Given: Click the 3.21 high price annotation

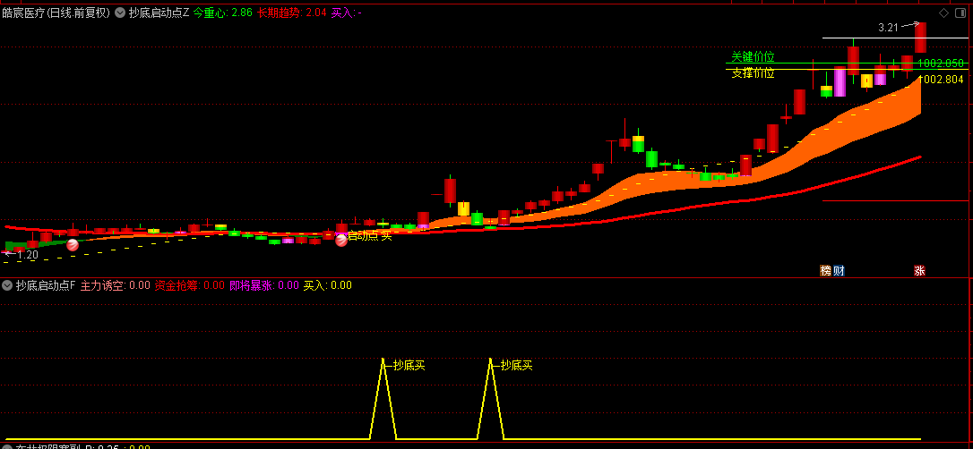Looking at the screenshot, I should coord(889,27).
